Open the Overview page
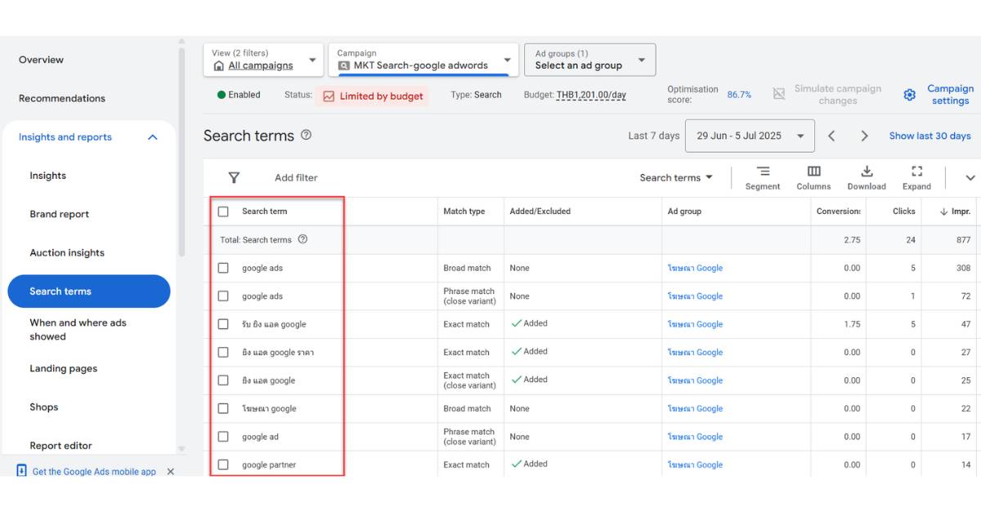Screen dimensions: 981x512 pyautogui.click(x=41, y=60)
